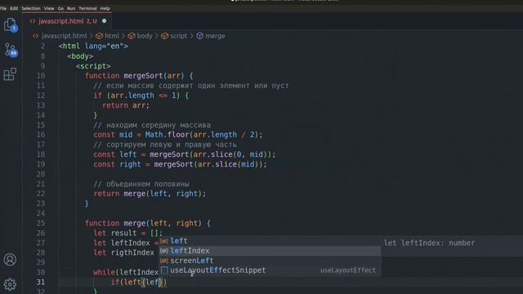Click 'return merge(left, right);' code line
The height and width of the screenshot is (294, 523).
150,194
